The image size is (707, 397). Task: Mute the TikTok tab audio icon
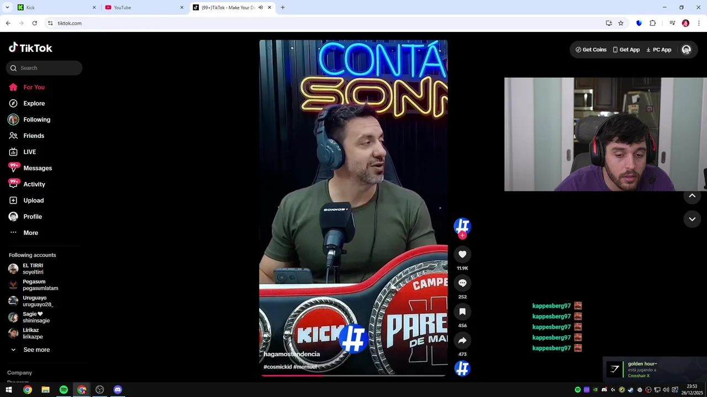tap(260, 8)
